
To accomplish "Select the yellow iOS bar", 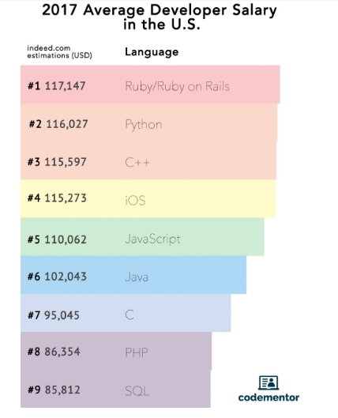I will click(148, 199).
